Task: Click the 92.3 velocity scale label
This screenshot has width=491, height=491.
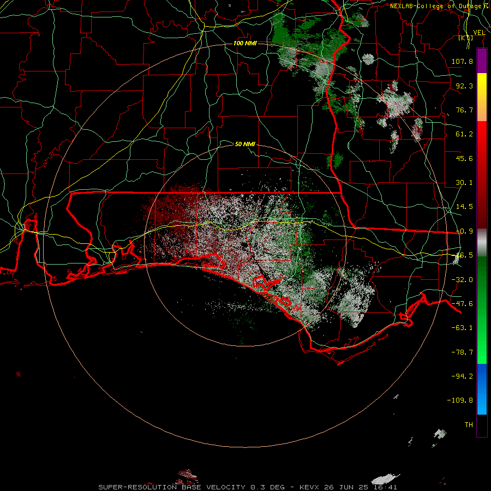Action: coord(464,86)
